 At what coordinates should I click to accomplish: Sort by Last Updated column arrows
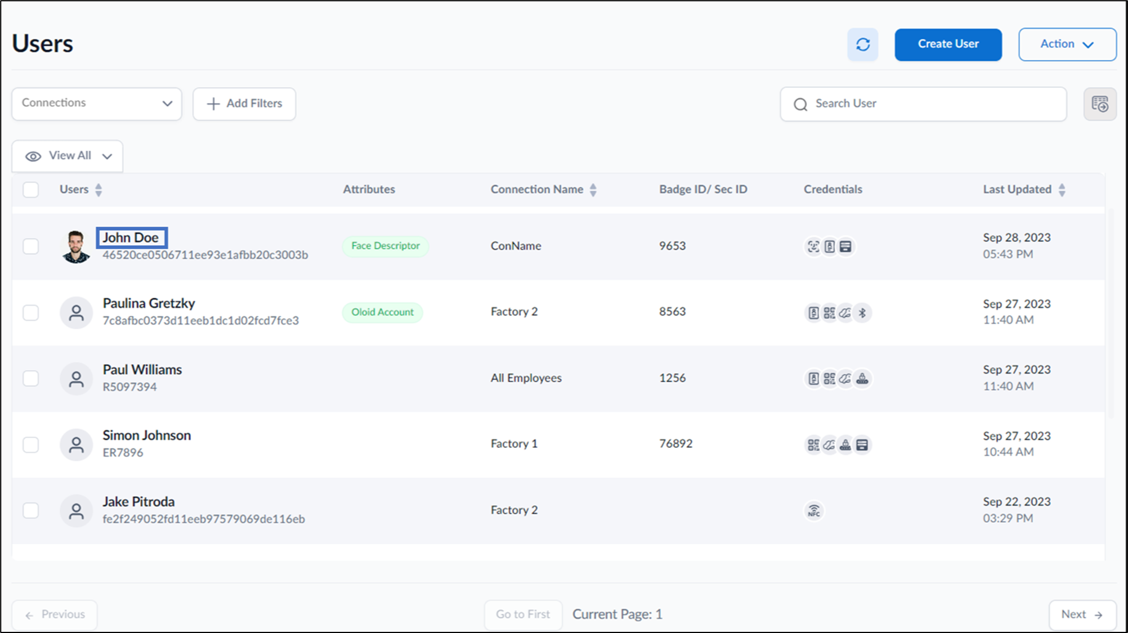click(x=1062, y=190)
